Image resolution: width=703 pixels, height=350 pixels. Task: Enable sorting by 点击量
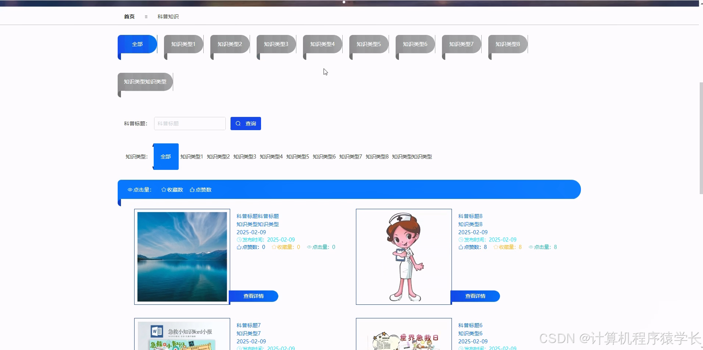tap(140, 190)
